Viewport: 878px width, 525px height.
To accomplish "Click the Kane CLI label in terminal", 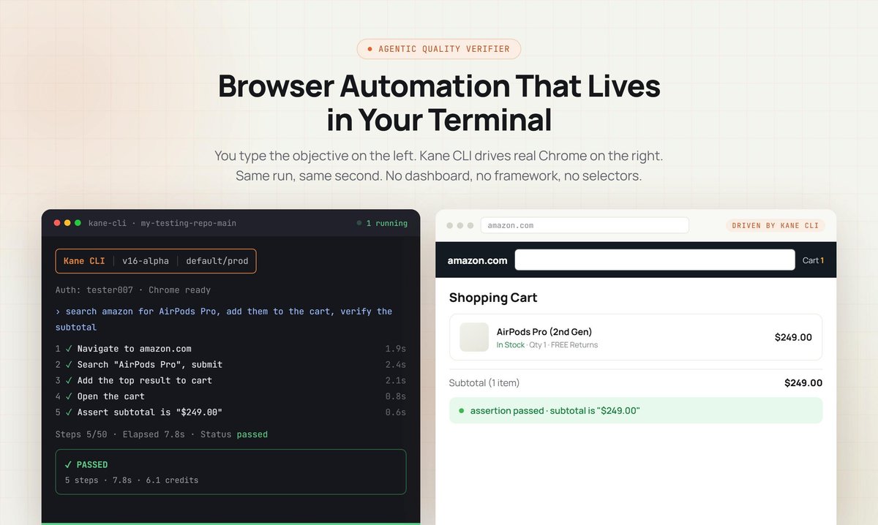I will click(84, 261).
